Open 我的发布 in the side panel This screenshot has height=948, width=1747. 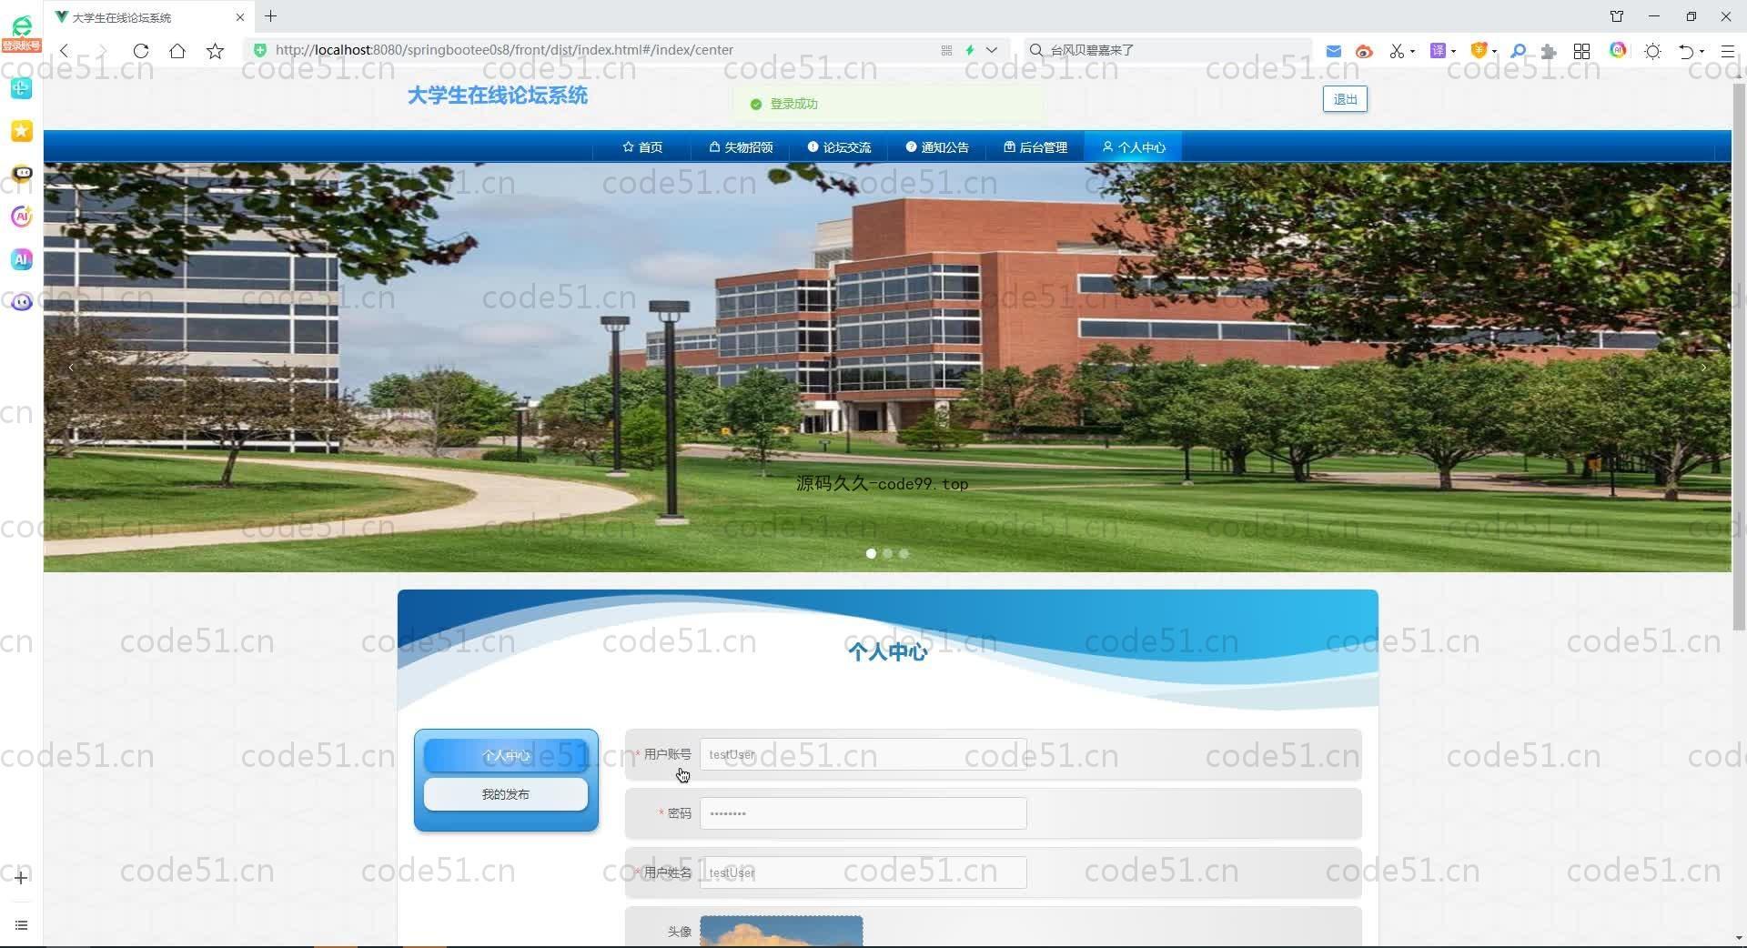tap(506, 794)
